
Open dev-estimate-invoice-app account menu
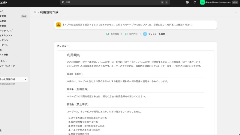coord(219,2)
